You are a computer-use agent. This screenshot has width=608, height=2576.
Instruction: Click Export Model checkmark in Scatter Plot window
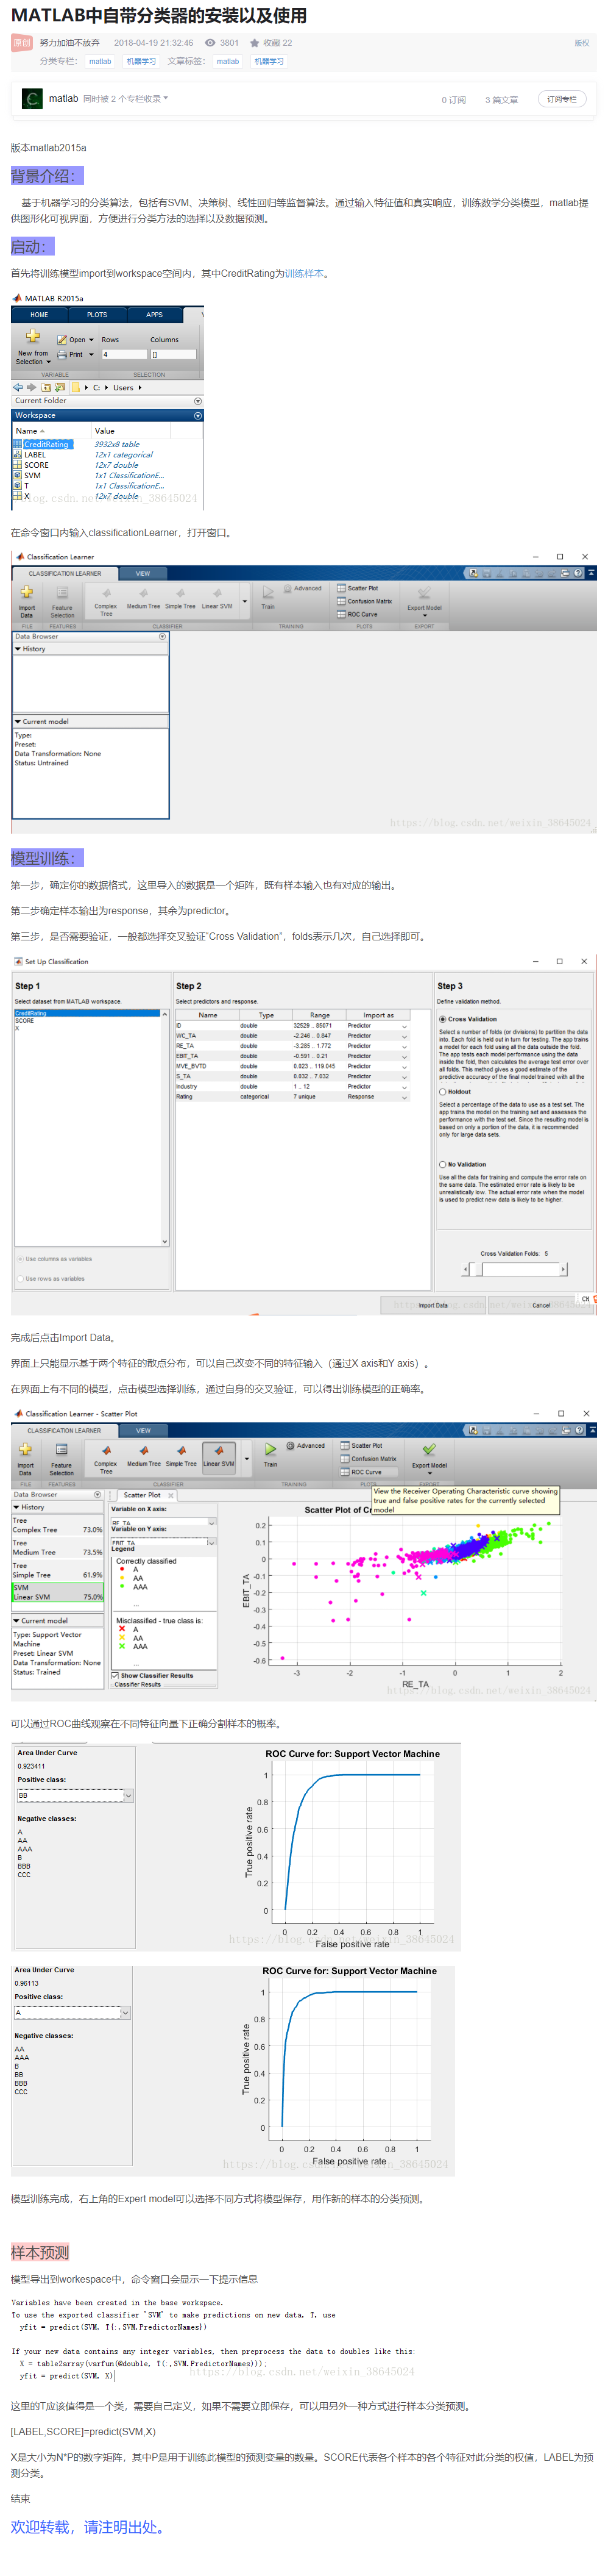pyautogui.click(x=429, y=1449)
